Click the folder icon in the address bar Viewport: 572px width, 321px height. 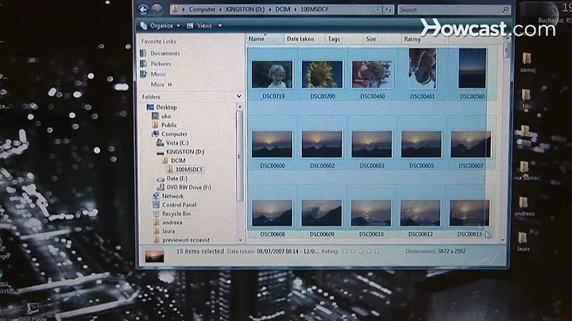click(x=176, y=10)
